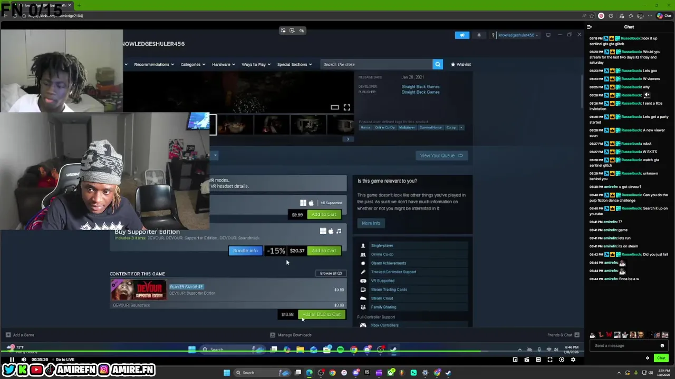This screenshot has height=379, width=675.
Task: Click the Steam announcements megaphone icon
Action: click(x=462, y=35)
